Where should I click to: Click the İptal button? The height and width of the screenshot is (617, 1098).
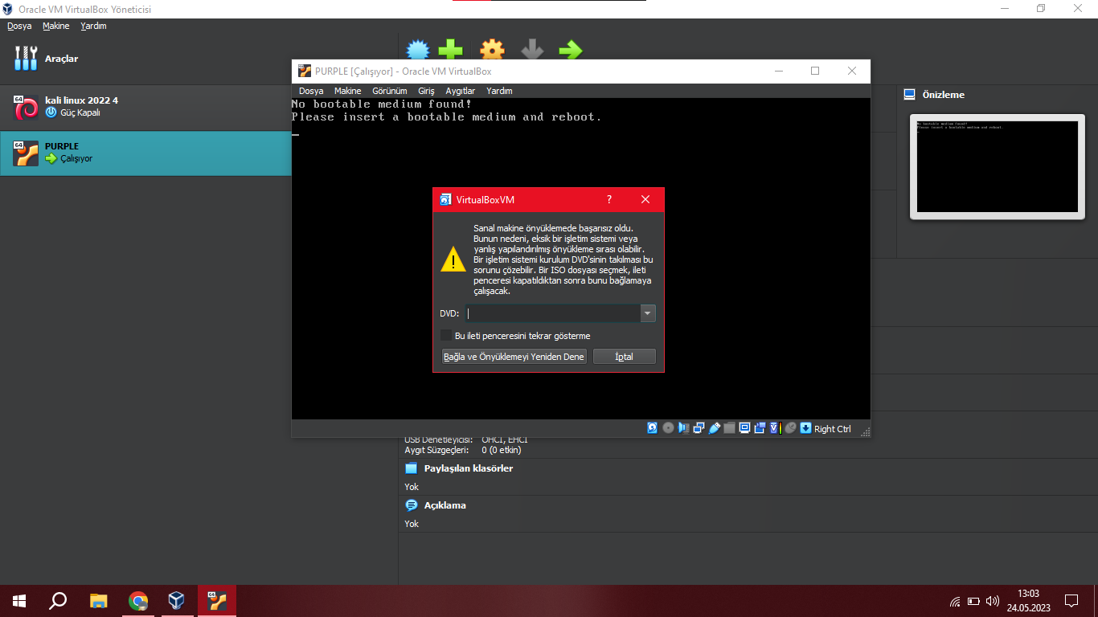tap(625, 357)
